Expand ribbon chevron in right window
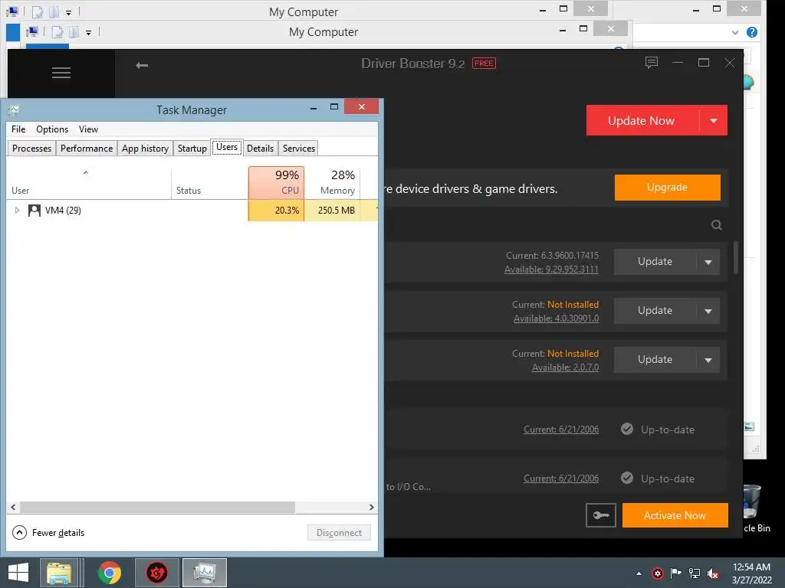 click(x=735, y=32)
